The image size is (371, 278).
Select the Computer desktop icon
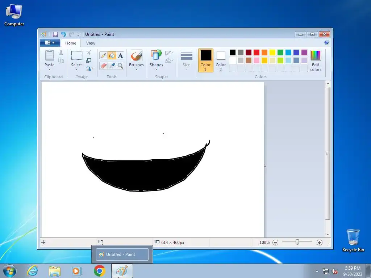tap(14, 14)
